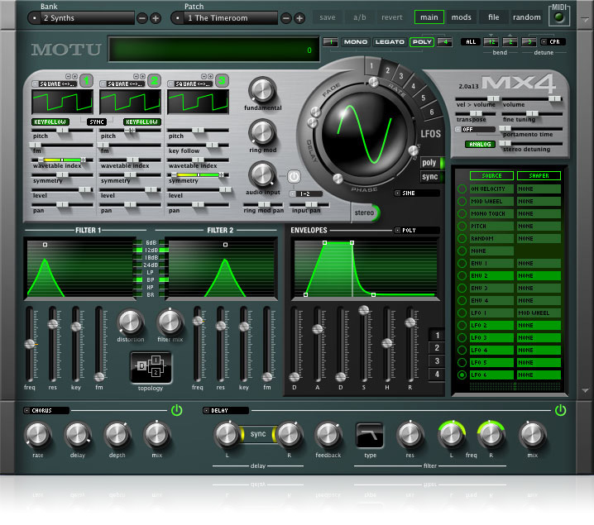Click the chorus depth knob
594x525 pixels.
tap(117, 435)
